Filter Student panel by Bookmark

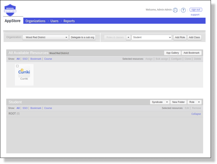[36, 108]
